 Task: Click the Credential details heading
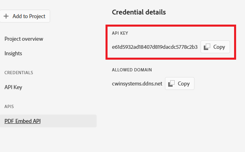tap(139, 12)
